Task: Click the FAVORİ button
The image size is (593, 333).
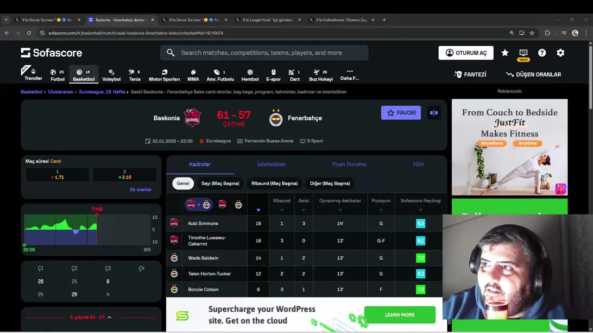Action: coord(401,113)
